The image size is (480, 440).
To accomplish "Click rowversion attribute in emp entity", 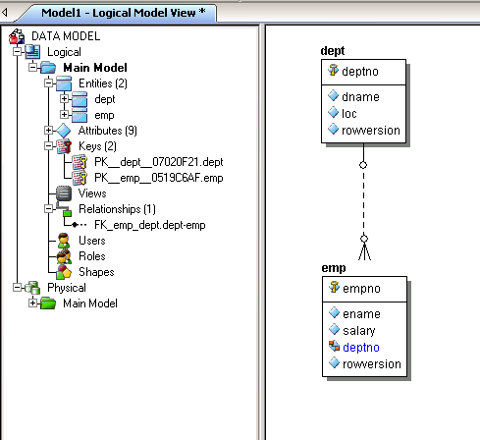I will 372,364.
